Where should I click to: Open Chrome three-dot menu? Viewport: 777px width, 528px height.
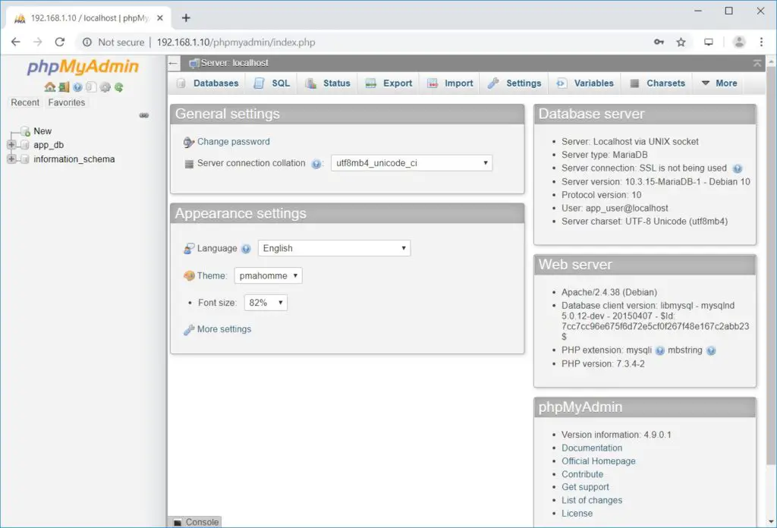[x=761, y=42]
